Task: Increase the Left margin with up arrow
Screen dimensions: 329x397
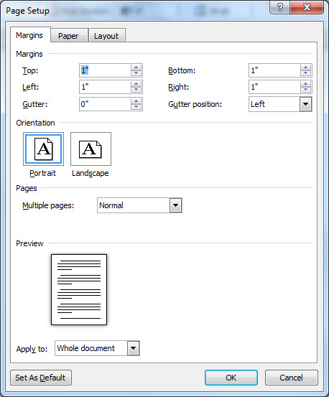Action: pos(136,84)
